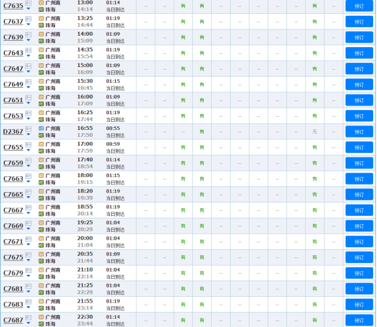
Task: Open train number link C7663
Action: 13,179
